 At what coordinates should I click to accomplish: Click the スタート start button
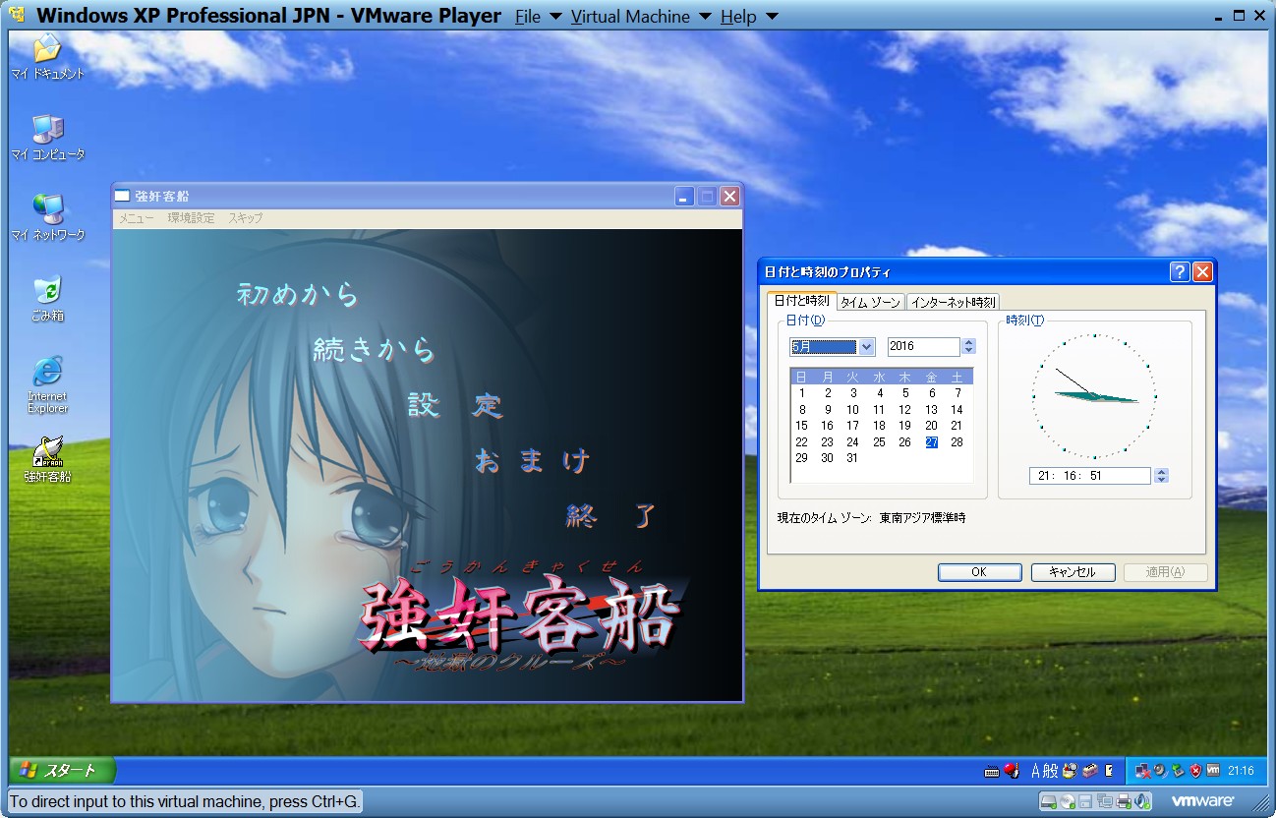click(x=62, y=771)
